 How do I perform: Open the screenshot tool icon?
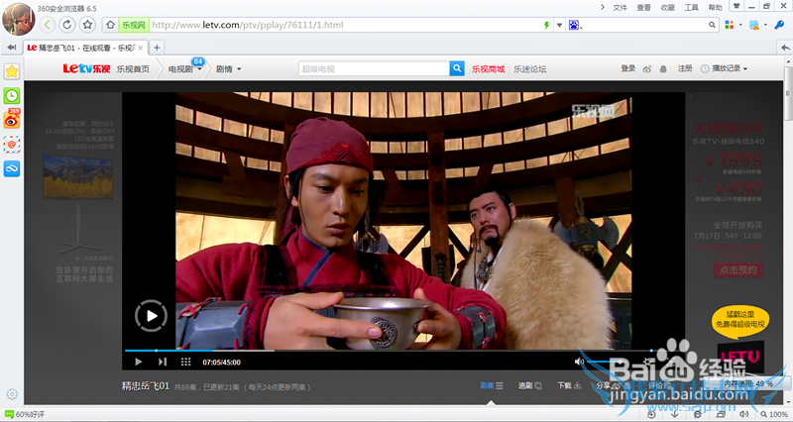754,25
